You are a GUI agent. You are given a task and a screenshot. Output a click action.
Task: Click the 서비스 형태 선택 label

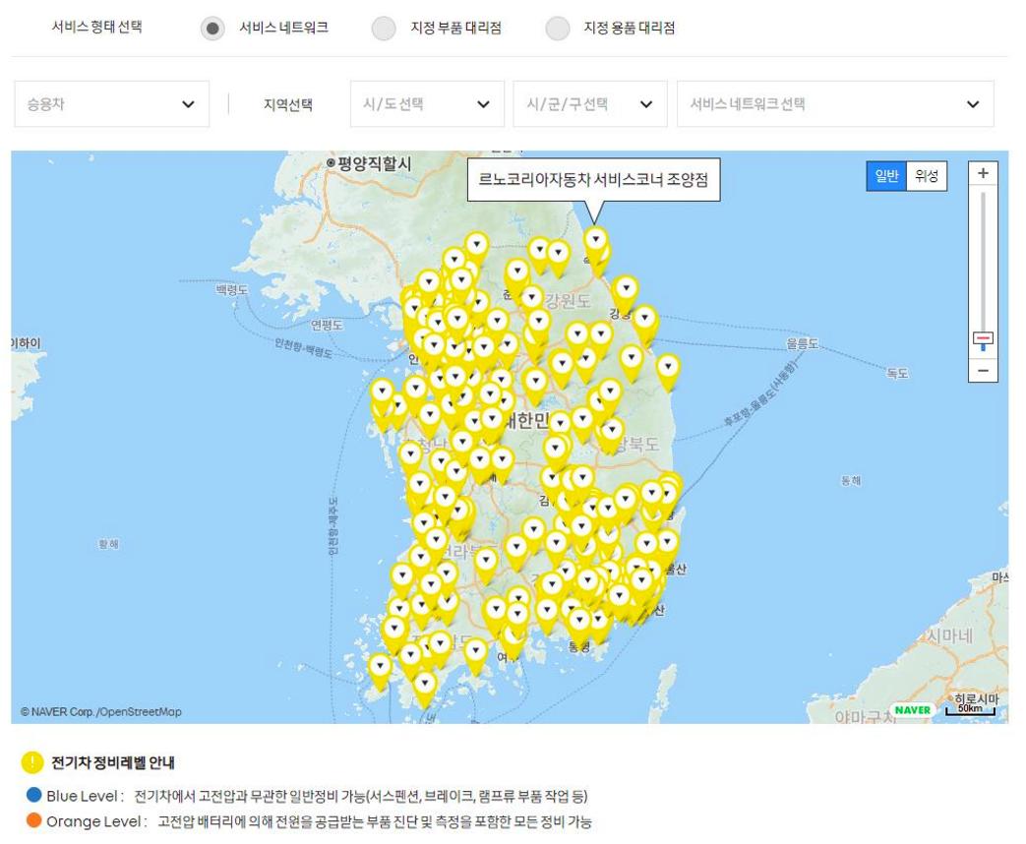click(96, 27)
